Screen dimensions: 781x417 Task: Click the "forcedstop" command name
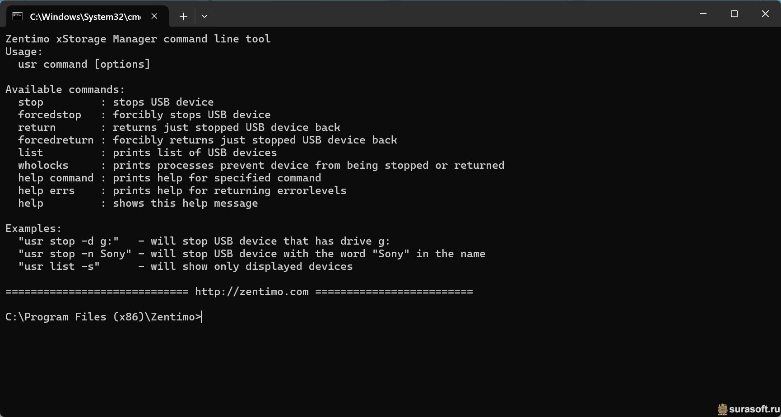[50, 115]
